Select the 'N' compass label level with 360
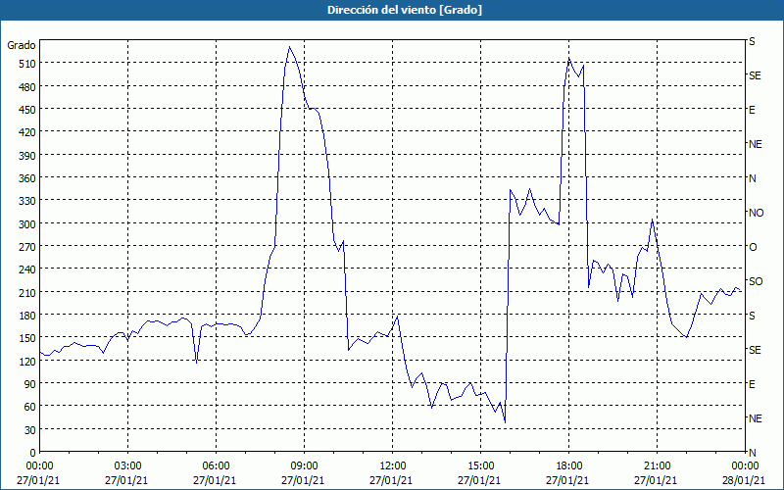 (752, 178)
